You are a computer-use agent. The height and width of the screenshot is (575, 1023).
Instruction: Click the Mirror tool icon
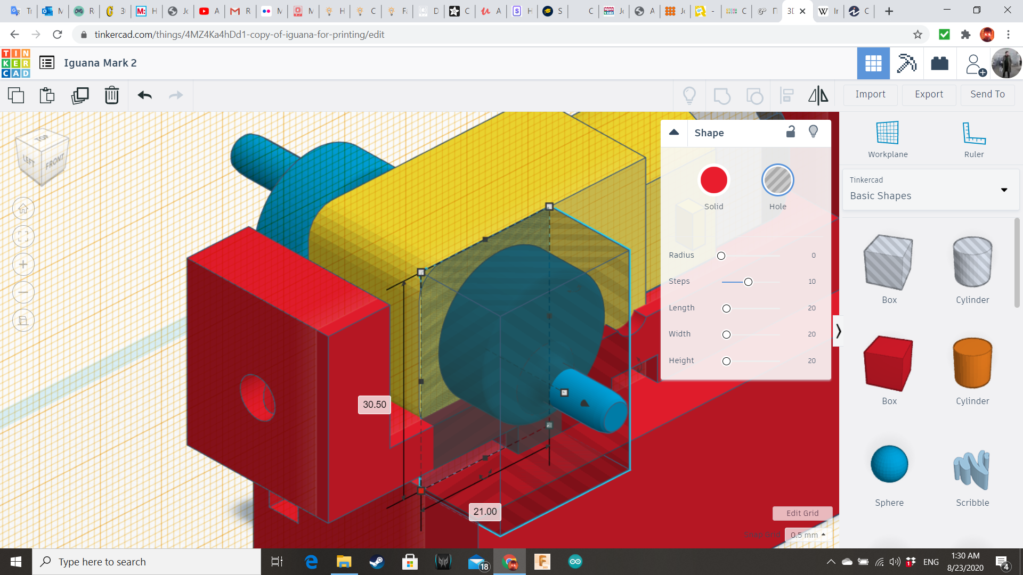pos(818,95)
